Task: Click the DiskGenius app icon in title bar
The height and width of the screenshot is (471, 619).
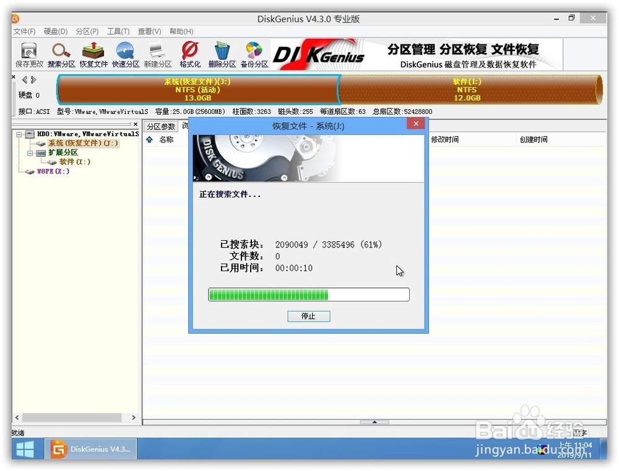Action: coord(15,19)
